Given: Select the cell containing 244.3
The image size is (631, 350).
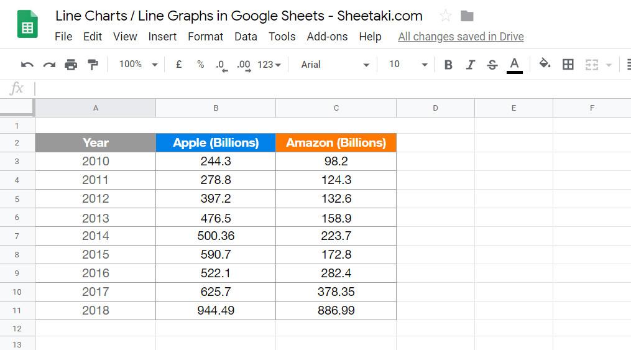Looking at the screenshot, I should pyautogui.click(x=216, y=161).
